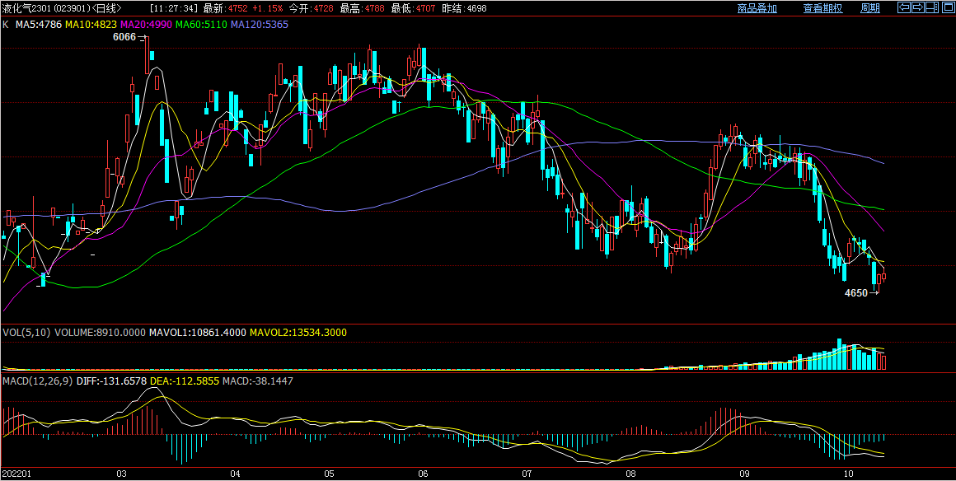Click the 07 month axis label
956x481 pixels.
pos(527,474)
